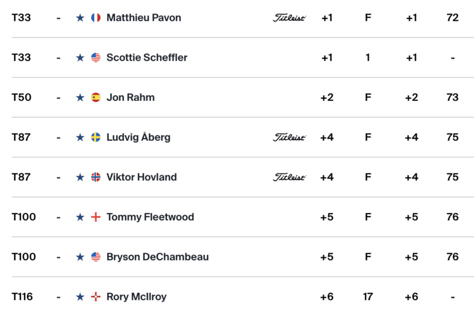Click the Spanish flag next to Rahm
Viewport: 474px width, 315px height.
[x=96, y=98]
